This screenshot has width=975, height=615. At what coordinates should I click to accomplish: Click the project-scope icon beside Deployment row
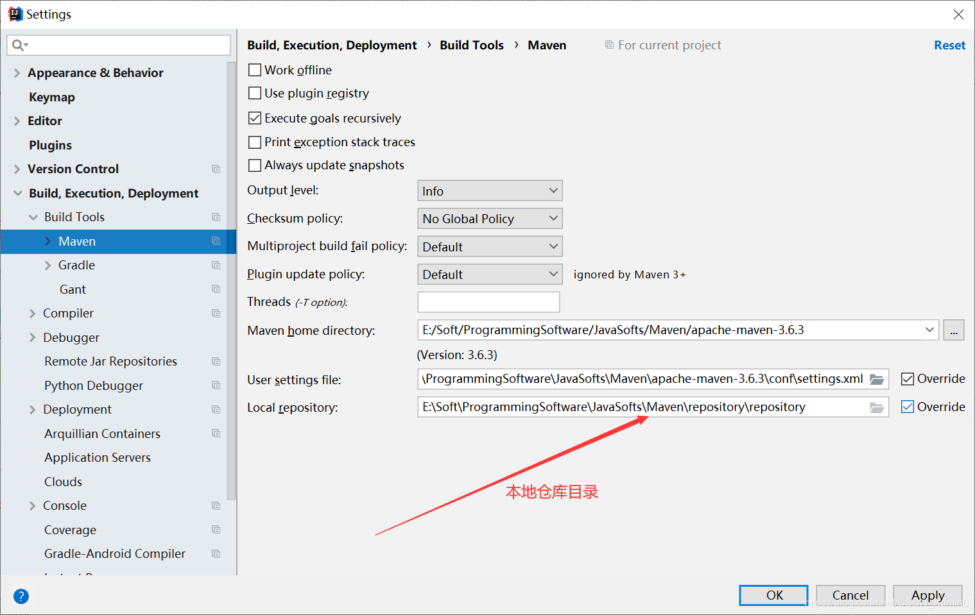(216, 410)
